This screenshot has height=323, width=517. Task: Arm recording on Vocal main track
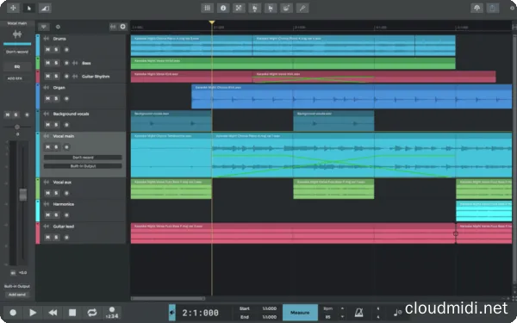(66, 147)
